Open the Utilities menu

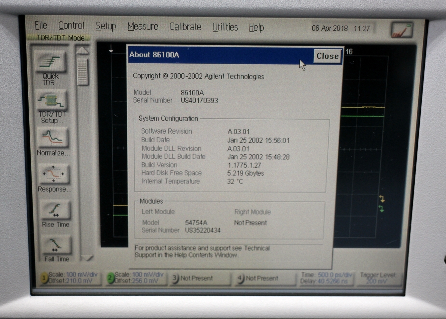coord(225,27)
